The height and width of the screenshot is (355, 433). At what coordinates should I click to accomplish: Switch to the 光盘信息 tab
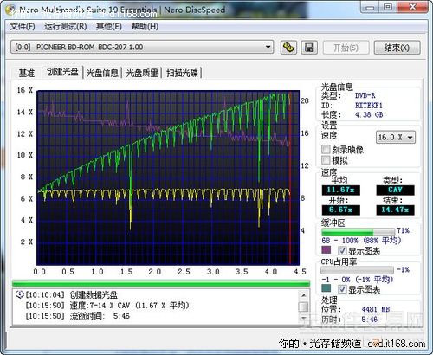point(102,73)
